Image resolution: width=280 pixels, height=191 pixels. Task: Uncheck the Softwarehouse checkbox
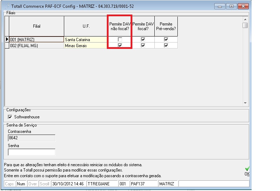10,117
